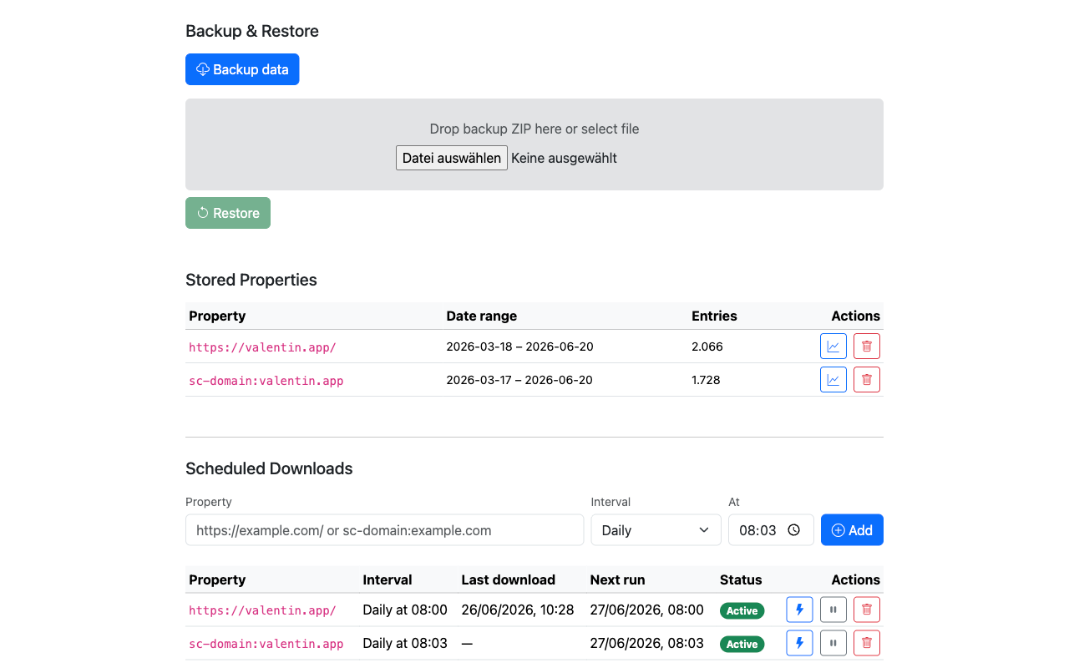The height and width of the screenshot is (668, 1069).
Task: Click the entries value 2.066
Action: click(707, 347)
